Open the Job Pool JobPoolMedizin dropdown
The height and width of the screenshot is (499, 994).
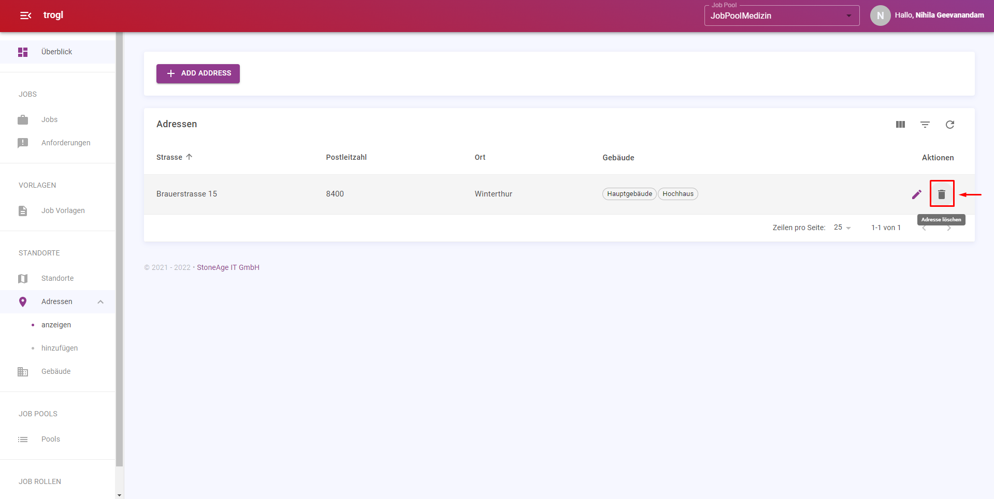(782, 16)
